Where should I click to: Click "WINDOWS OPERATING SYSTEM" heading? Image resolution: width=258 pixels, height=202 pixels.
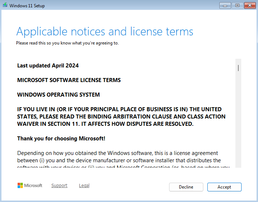[58, 95]
